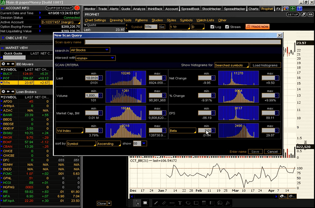Open Loan Brokers watchlist gear settings
Viewport: 315px width, 208px height.
coord(3,92)
